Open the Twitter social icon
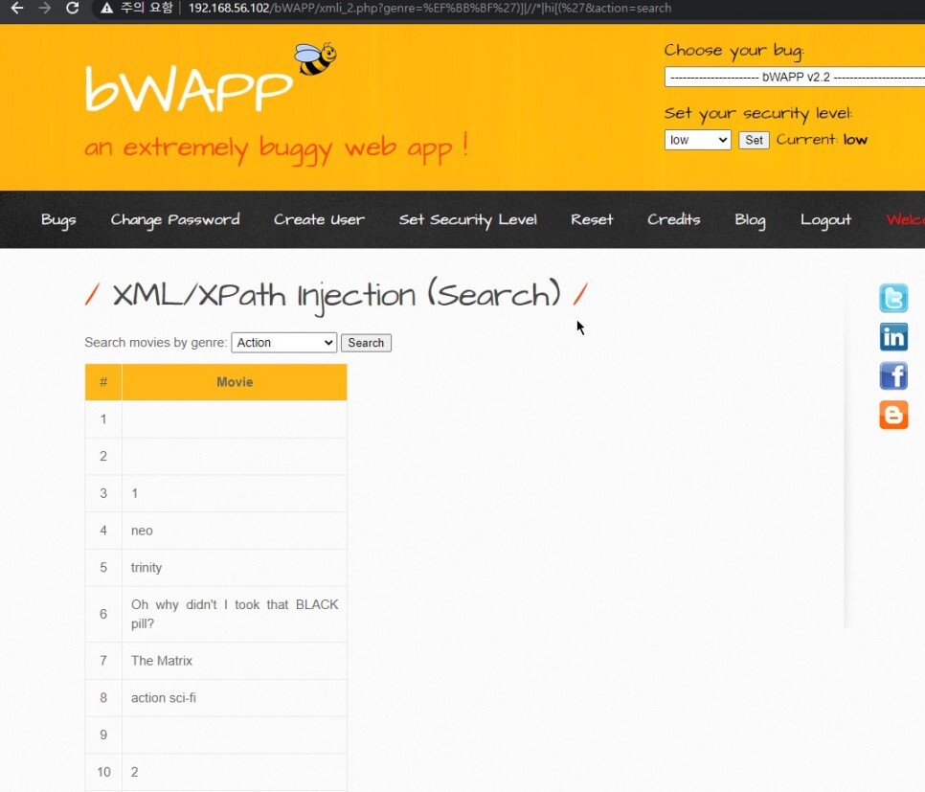This screenshot has height=792, width=925. coord(893,298)
